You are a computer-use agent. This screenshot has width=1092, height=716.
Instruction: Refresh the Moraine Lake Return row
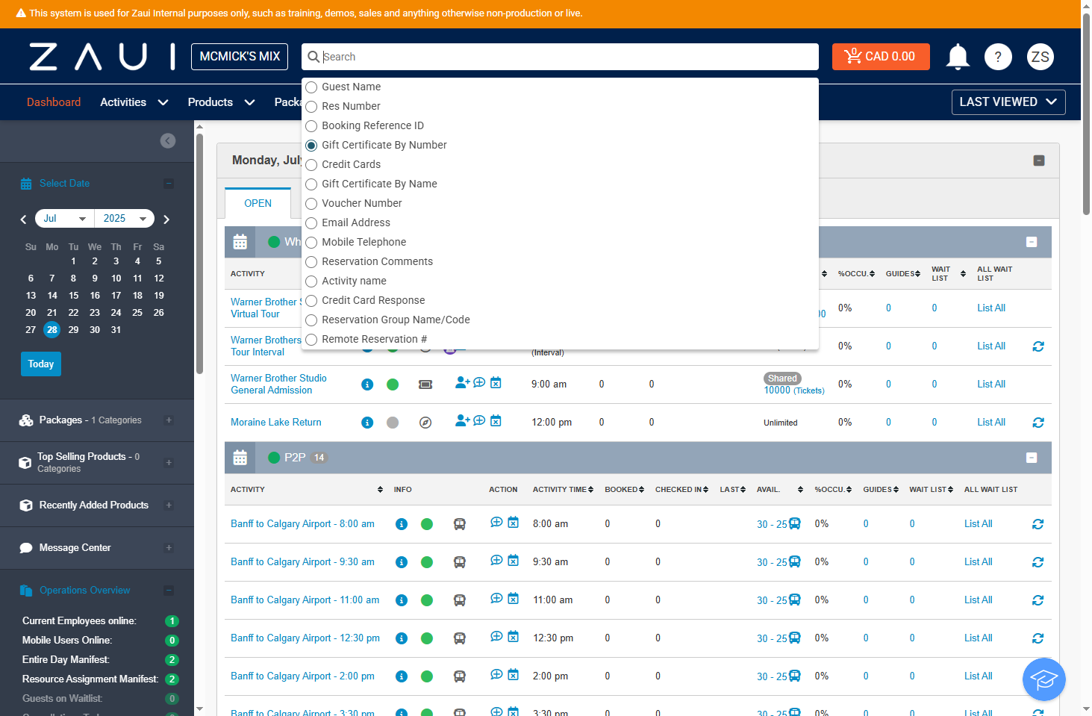click(x=1038, y=423)
